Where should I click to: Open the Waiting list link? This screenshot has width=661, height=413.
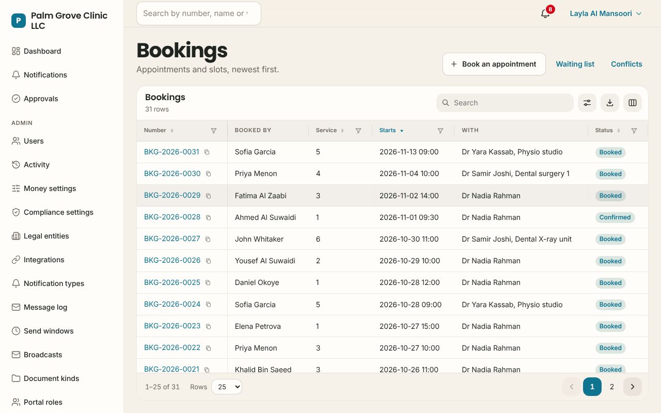point(575,64)
